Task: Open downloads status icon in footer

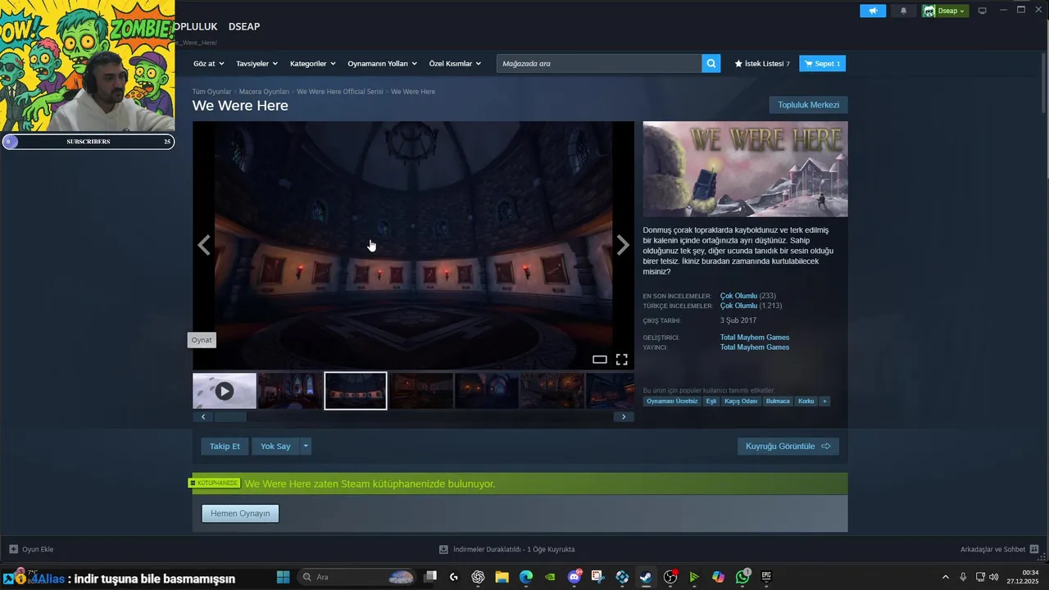Action: click(443, 549)
